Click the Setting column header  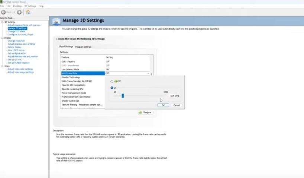(x=127, y=57)
